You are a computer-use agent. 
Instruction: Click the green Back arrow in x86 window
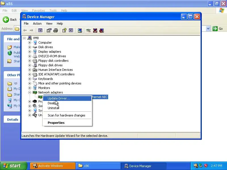pos(6,20)
